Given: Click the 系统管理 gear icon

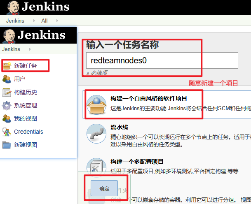Looking at the screenshot, I should pos(7,105).
